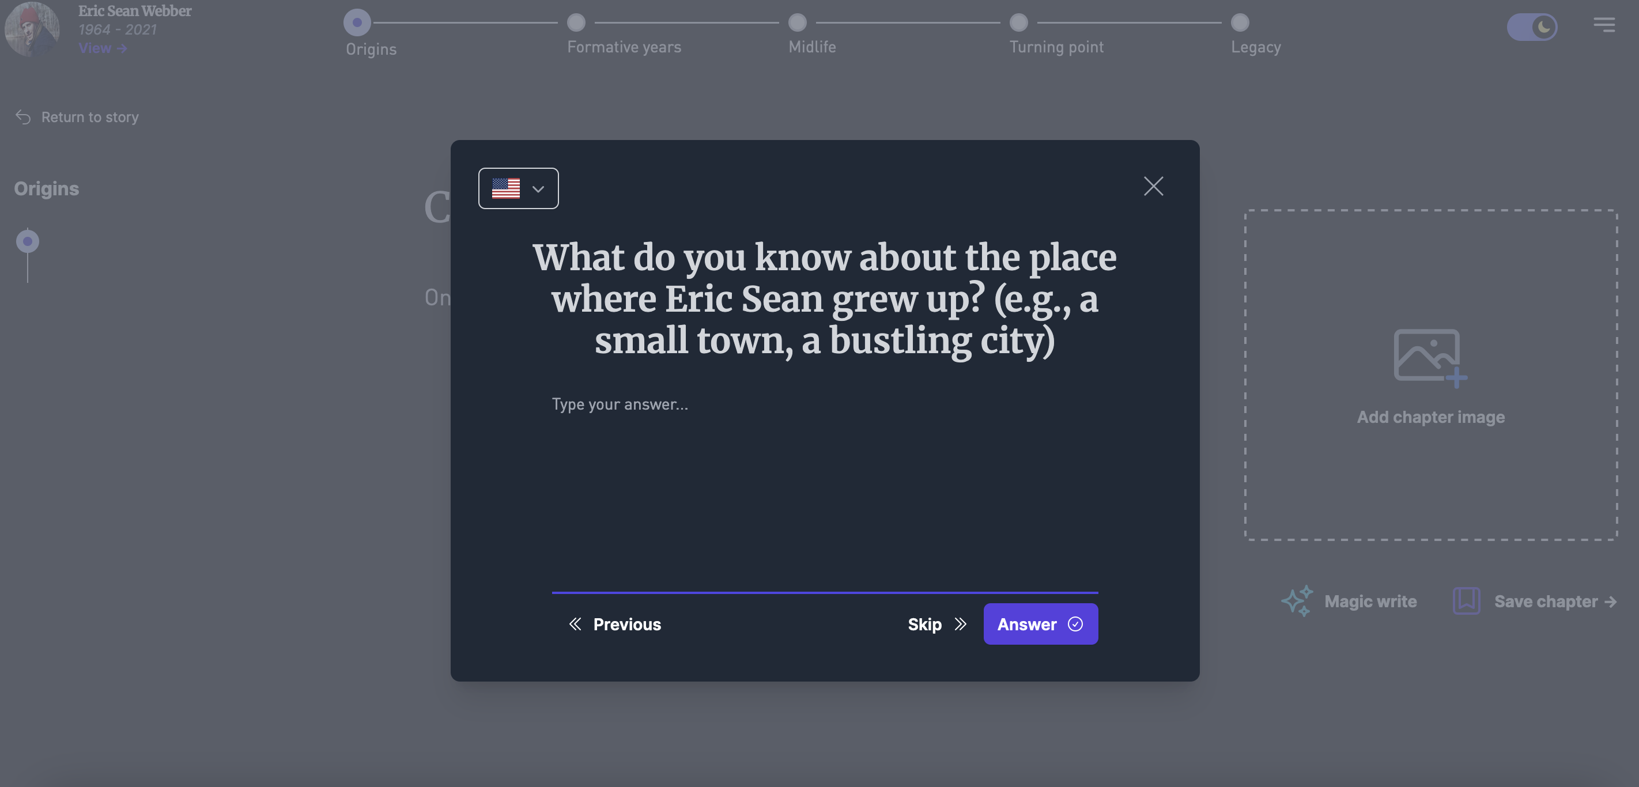Click Eric Sean Webber's profile avatar

[31, 29]
